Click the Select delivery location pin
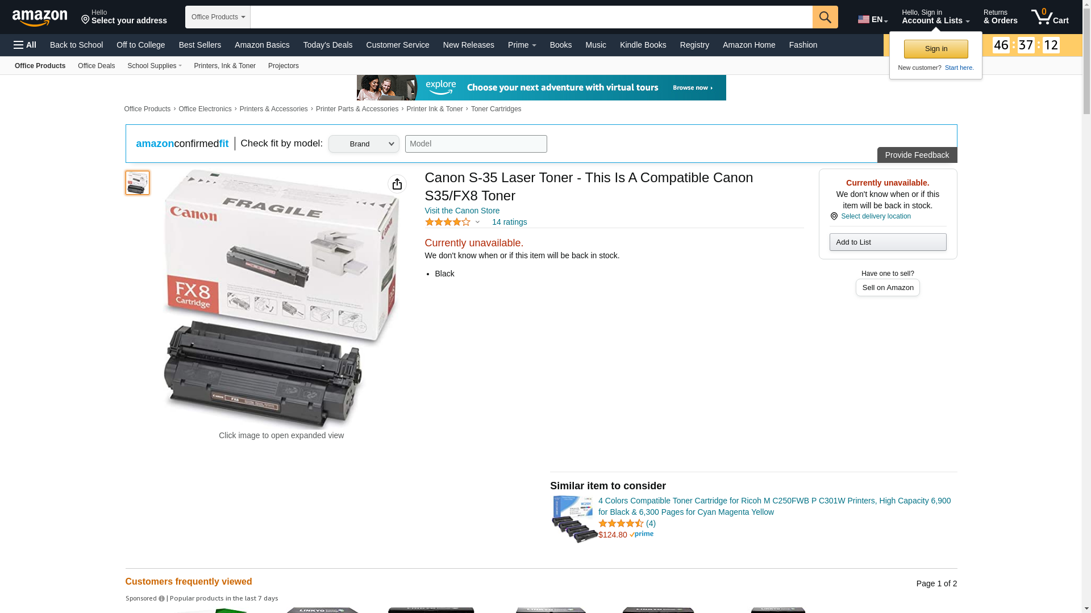 tap(834, 216)
